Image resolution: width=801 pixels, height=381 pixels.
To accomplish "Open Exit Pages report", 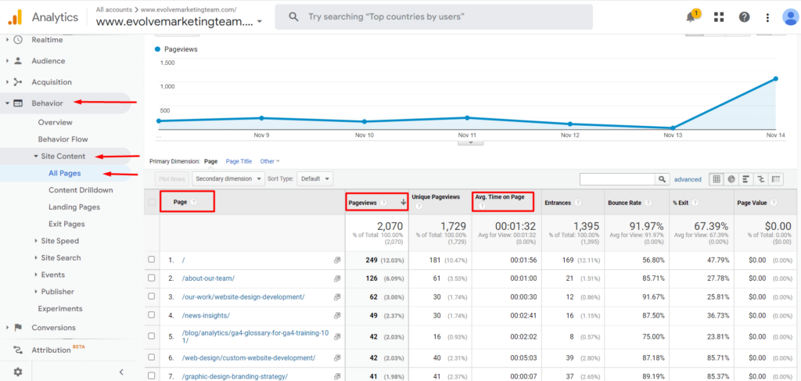I will 66,224.
